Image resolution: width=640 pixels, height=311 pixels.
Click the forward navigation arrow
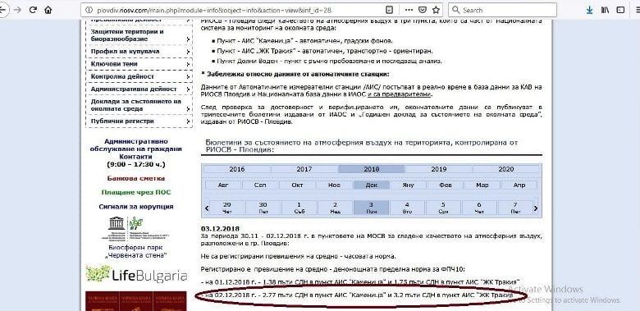(17, 10)
